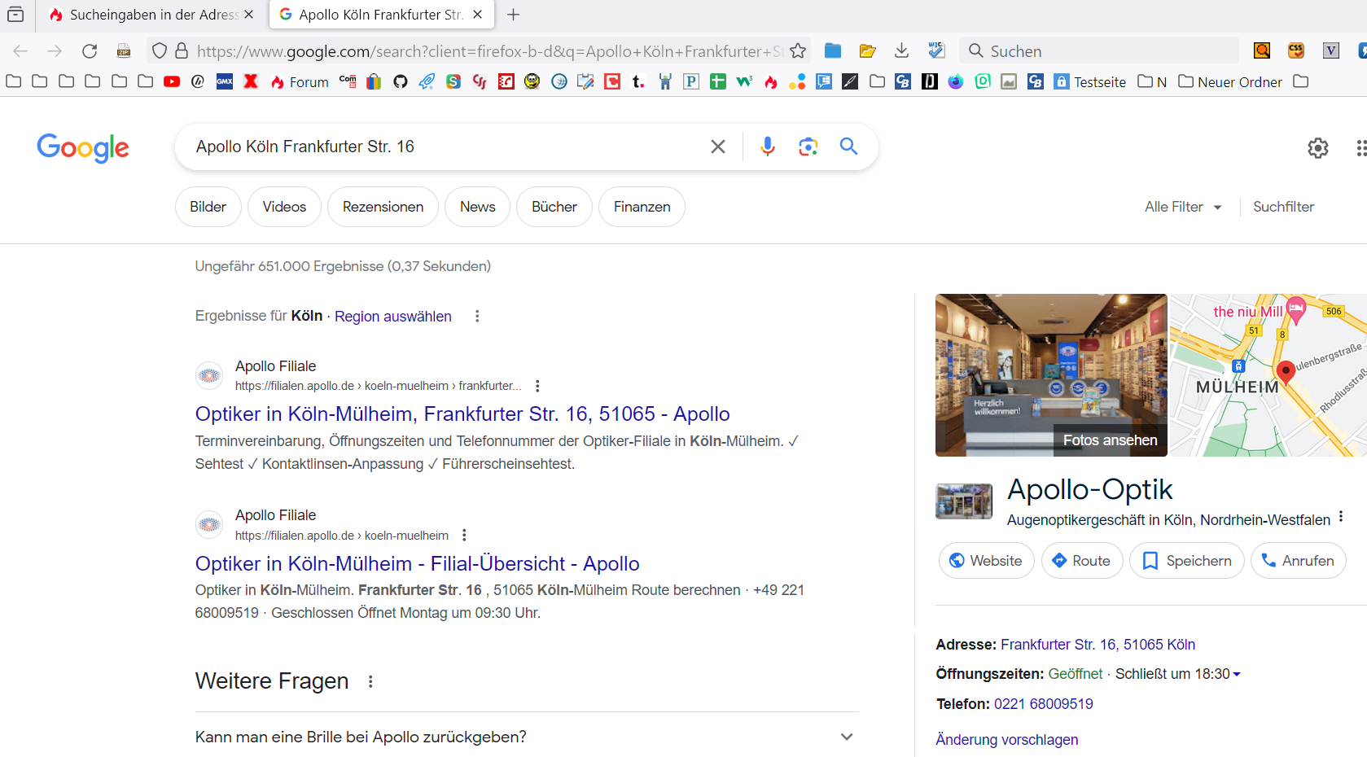Open Firefox logo bookmark

click(956, 81)
